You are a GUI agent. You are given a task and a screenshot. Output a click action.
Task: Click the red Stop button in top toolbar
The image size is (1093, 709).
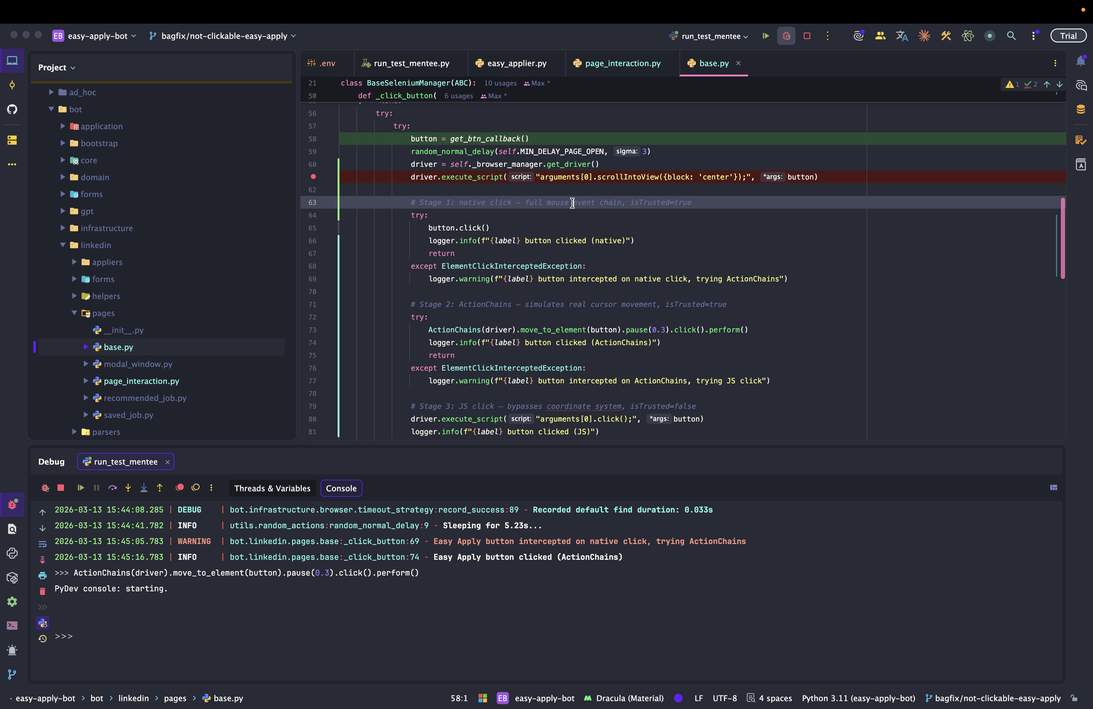(807, 36)
